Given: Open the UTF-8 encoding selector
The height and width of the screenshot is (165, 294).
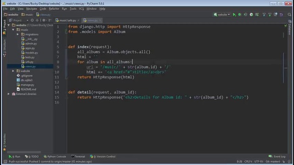Looking at the screenshot, I should pos(259,161).
